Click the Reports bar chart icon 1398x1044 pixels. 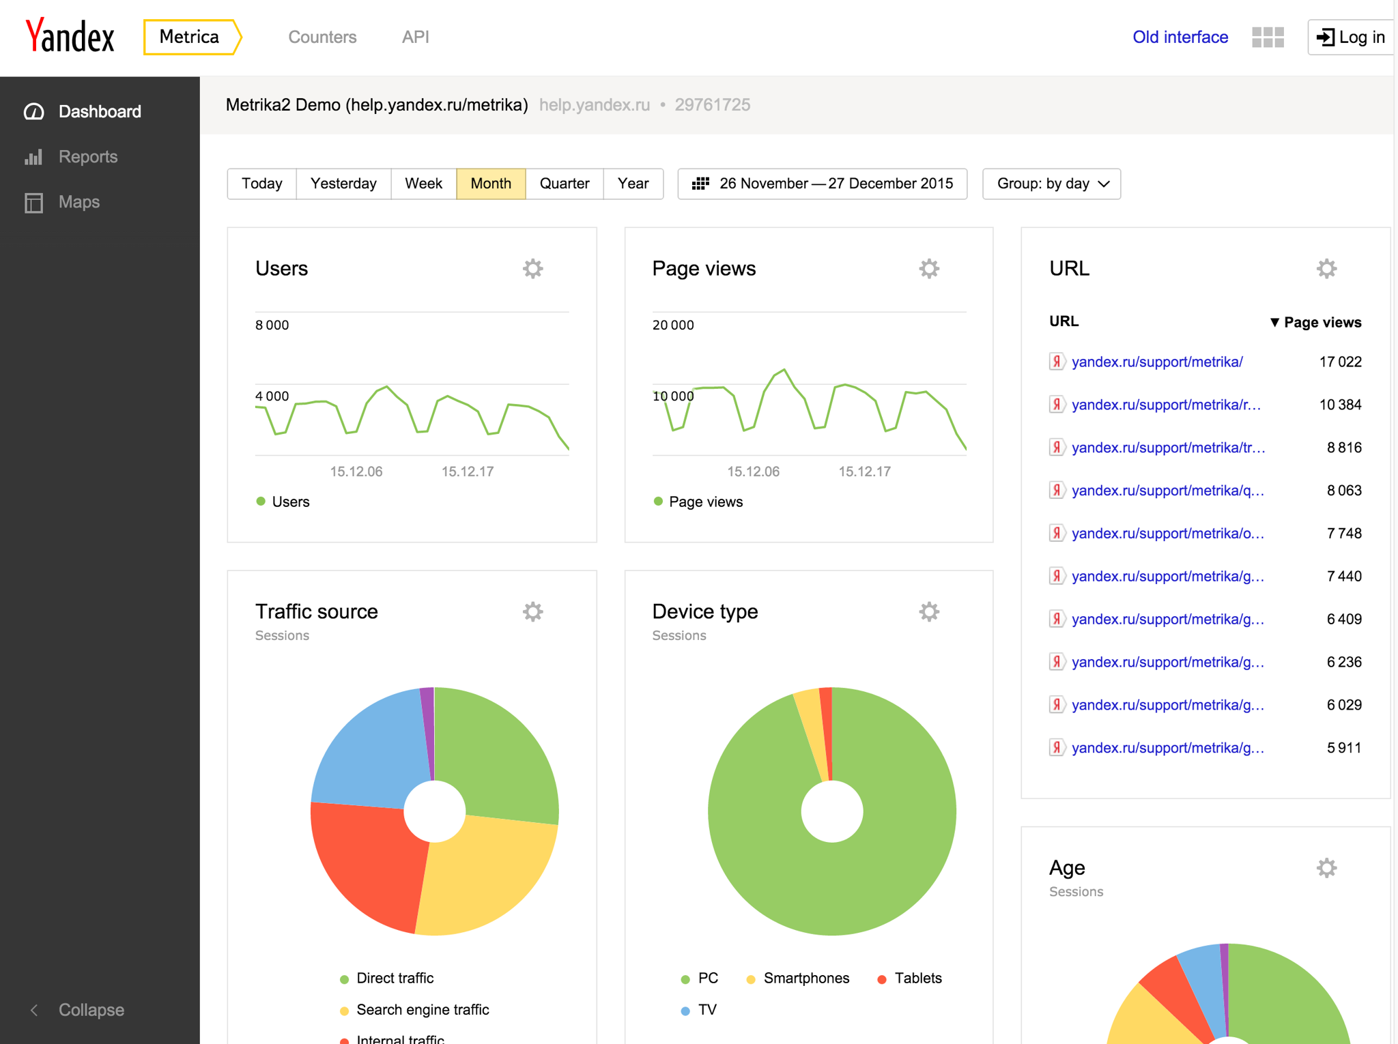33,157
